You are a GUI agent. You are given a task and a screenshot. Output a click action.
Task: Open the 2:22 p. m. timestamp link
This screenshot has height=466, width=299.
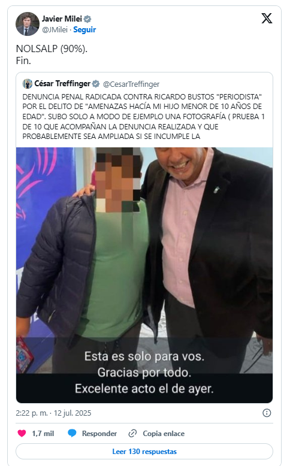(x=53, y=413)
